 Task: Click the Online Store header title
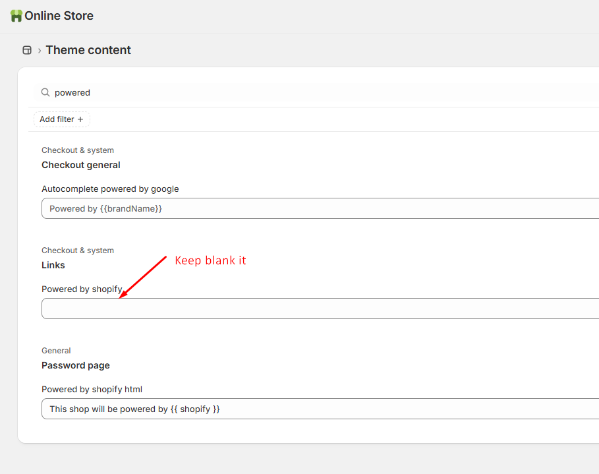(59, 16)
